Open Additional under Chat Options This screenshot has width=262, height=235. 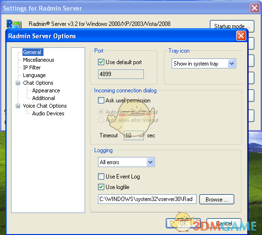44,98
